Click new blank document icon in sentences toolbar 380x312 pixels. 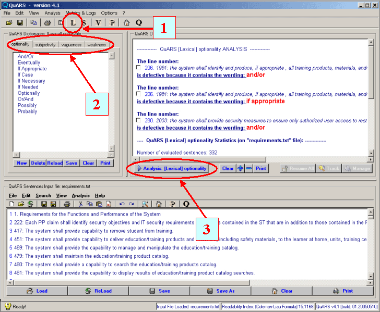click(x=11, y=204)
